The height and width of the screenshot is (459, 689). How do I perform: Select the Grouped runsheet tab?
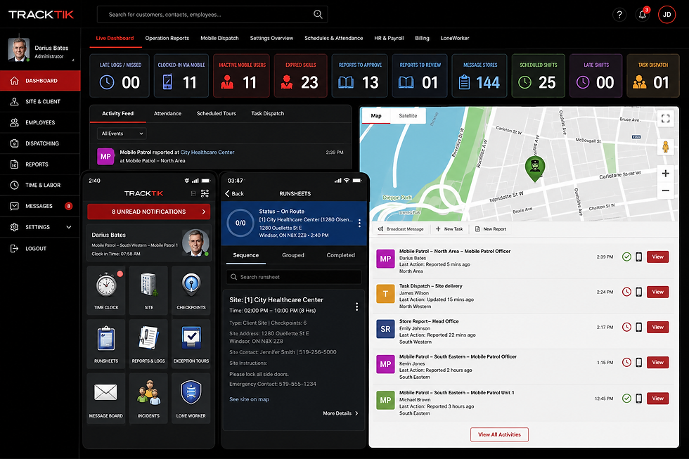coord(293,255)
